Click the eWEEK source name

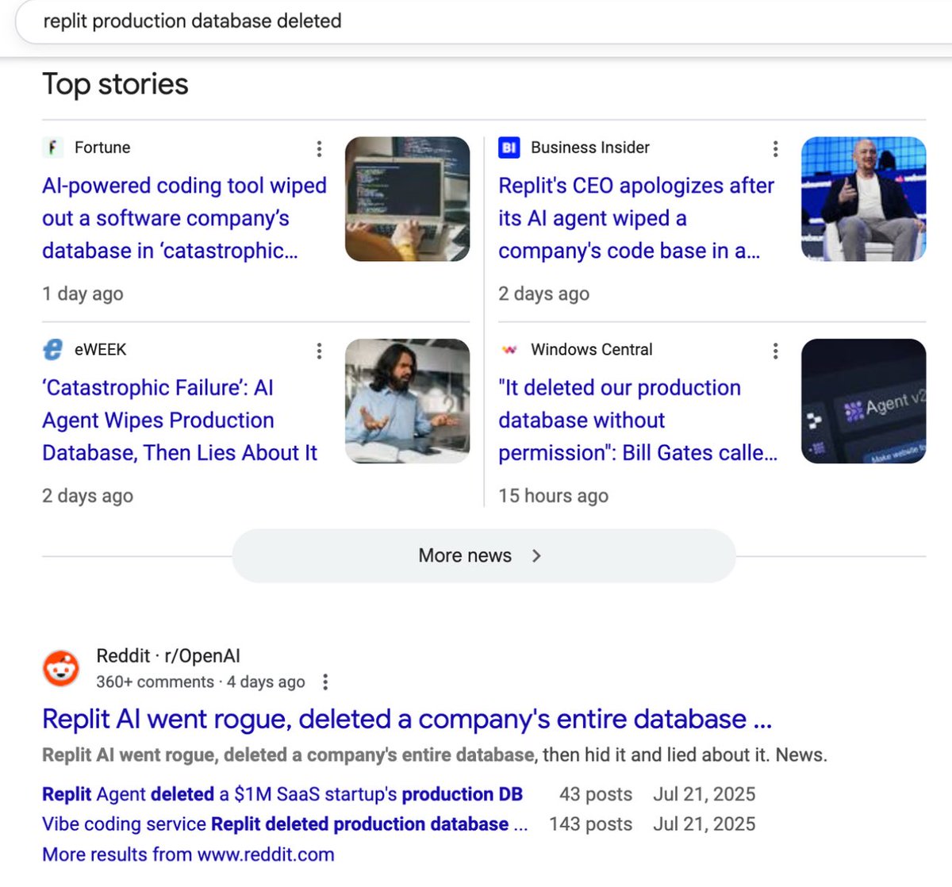(x=100, y=349)
